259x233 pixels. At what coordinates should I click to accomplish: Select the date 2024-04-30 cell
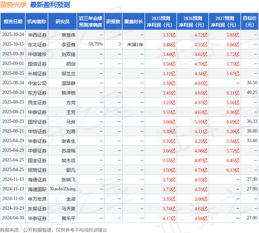[x=13, y=218]
